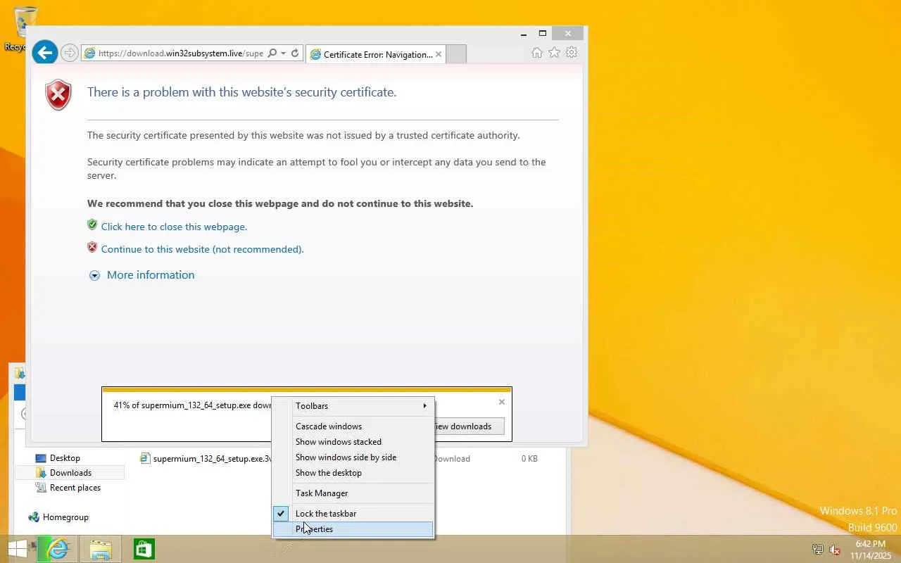Expand the More information arrow
Image resolution: width=901 pixels, height=563 pixels.
pyautogui.click(x=94, y=276)
